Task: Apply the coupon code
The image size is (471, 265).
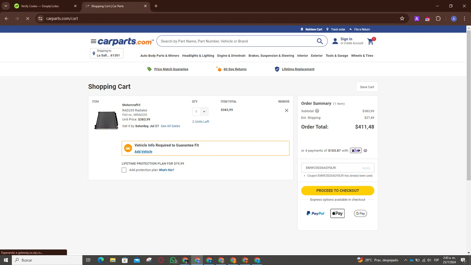Action: click(366, 168)
